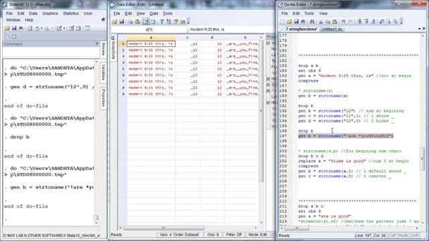Screen dimensions: 429x241
Task: Open Data Editor (Edit) icon in Stata toolbar
Action: 72,28
